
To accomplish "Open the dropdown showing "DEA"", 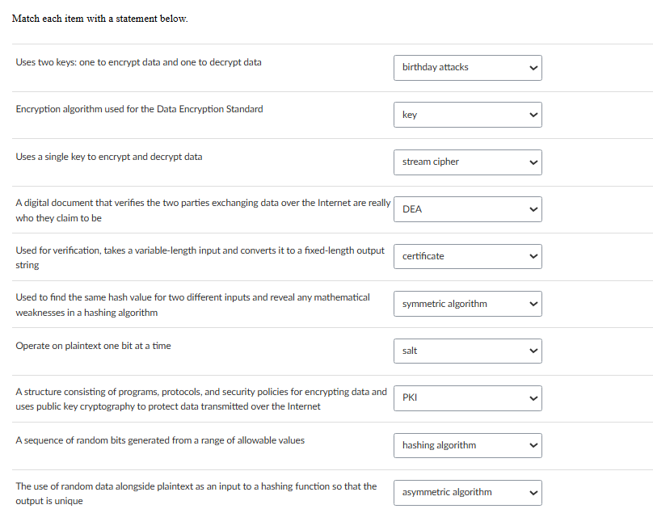I will coord(467,209).
